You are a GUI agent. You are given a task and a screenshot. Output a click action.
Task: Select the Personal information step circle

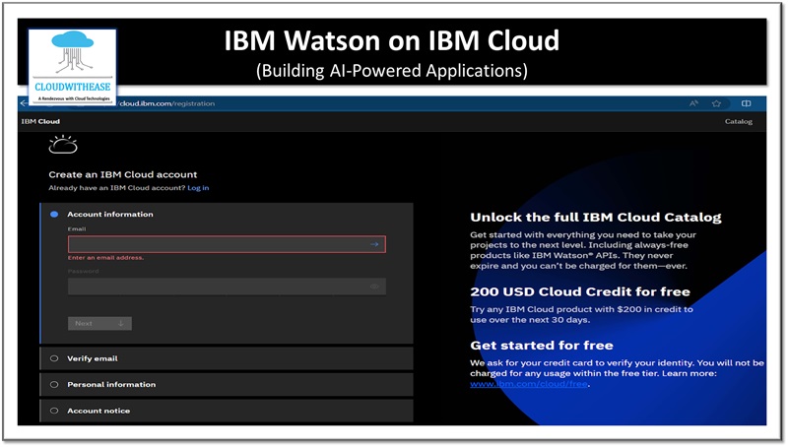(54, 385)
